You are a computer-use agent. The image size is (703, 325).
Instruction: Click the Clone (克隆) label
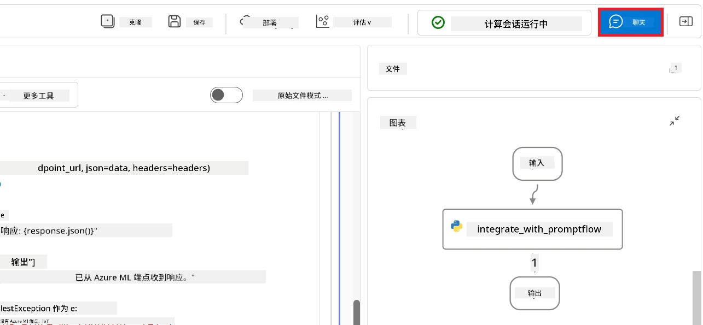(x=135, y=22)
